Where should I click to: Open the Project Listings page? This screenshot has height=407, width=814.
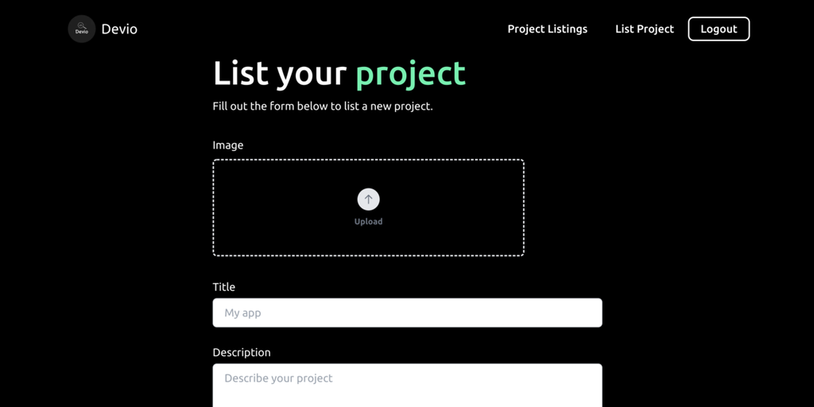coord(547,29)
